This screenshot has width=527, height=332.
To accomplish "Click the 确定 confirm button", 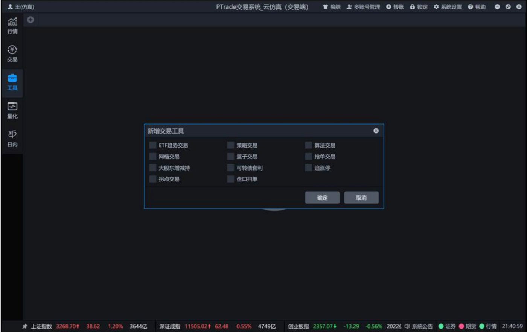I will (x=322, y=198).
